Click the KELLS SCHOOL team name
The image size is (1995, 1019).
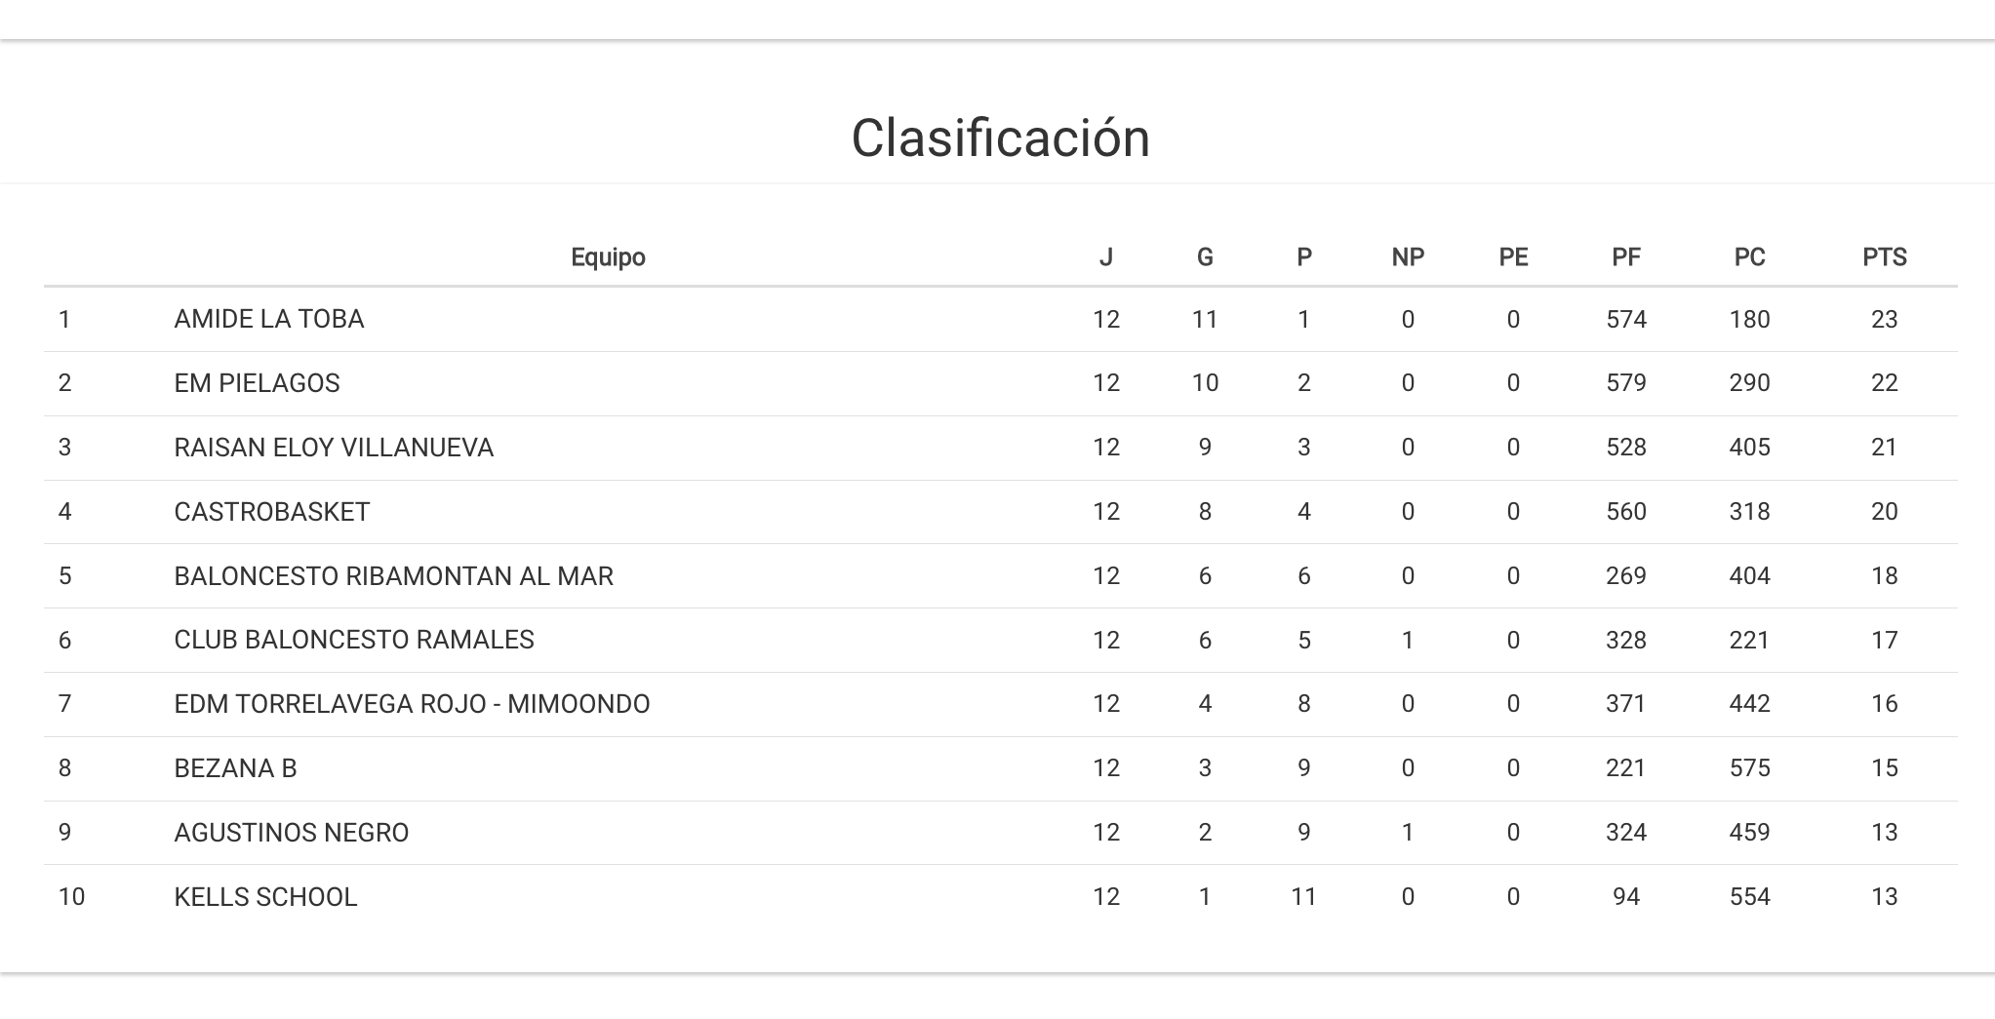[x=265, y=897]
